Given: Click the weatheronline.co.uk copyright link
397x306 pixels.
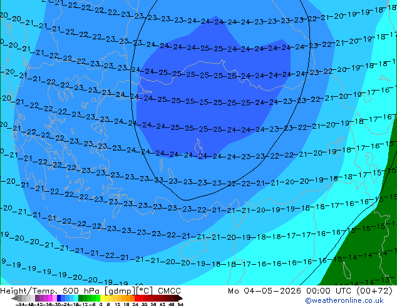Looking at the screenshot, I should (x=344, y=300).
